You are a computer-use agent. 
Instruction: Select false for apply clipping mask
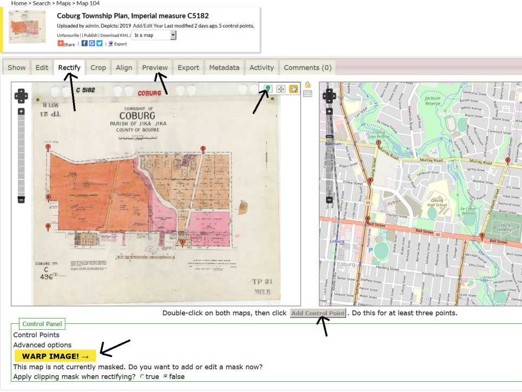click(166, 376)
